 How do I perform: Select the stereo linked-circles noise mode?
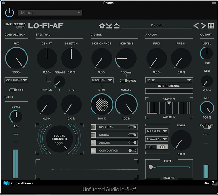click(163, 147)
